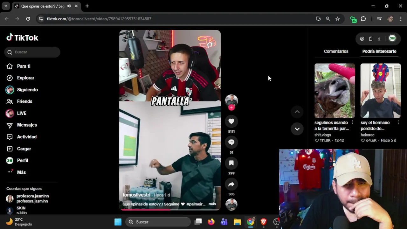Open the TikTok coins icon in top pill
The image size is (407, 229).
pos(362,39)
